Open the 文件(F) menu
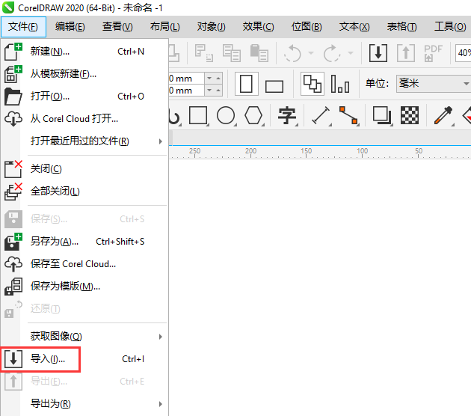Viewport: 471px width, 416px height. (x=23, y=27)
